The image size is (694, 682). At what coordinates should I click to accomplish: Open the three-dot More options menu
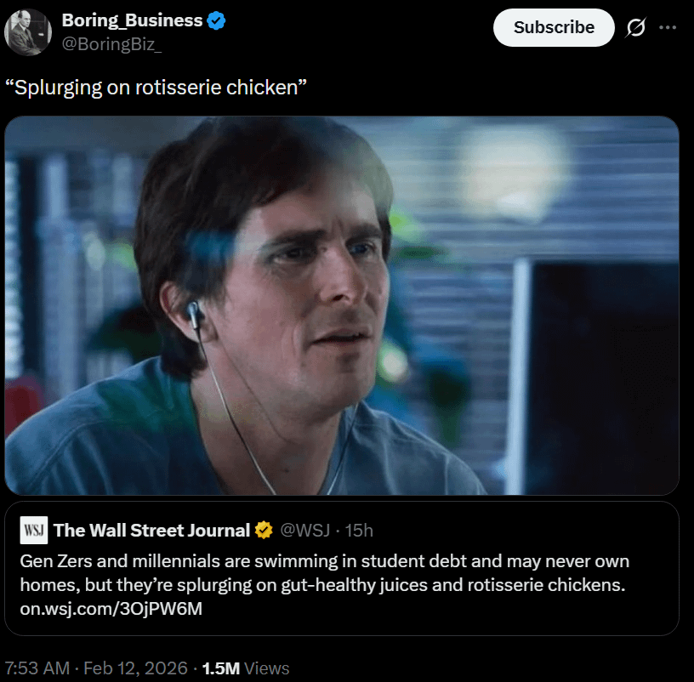(668, 27)
